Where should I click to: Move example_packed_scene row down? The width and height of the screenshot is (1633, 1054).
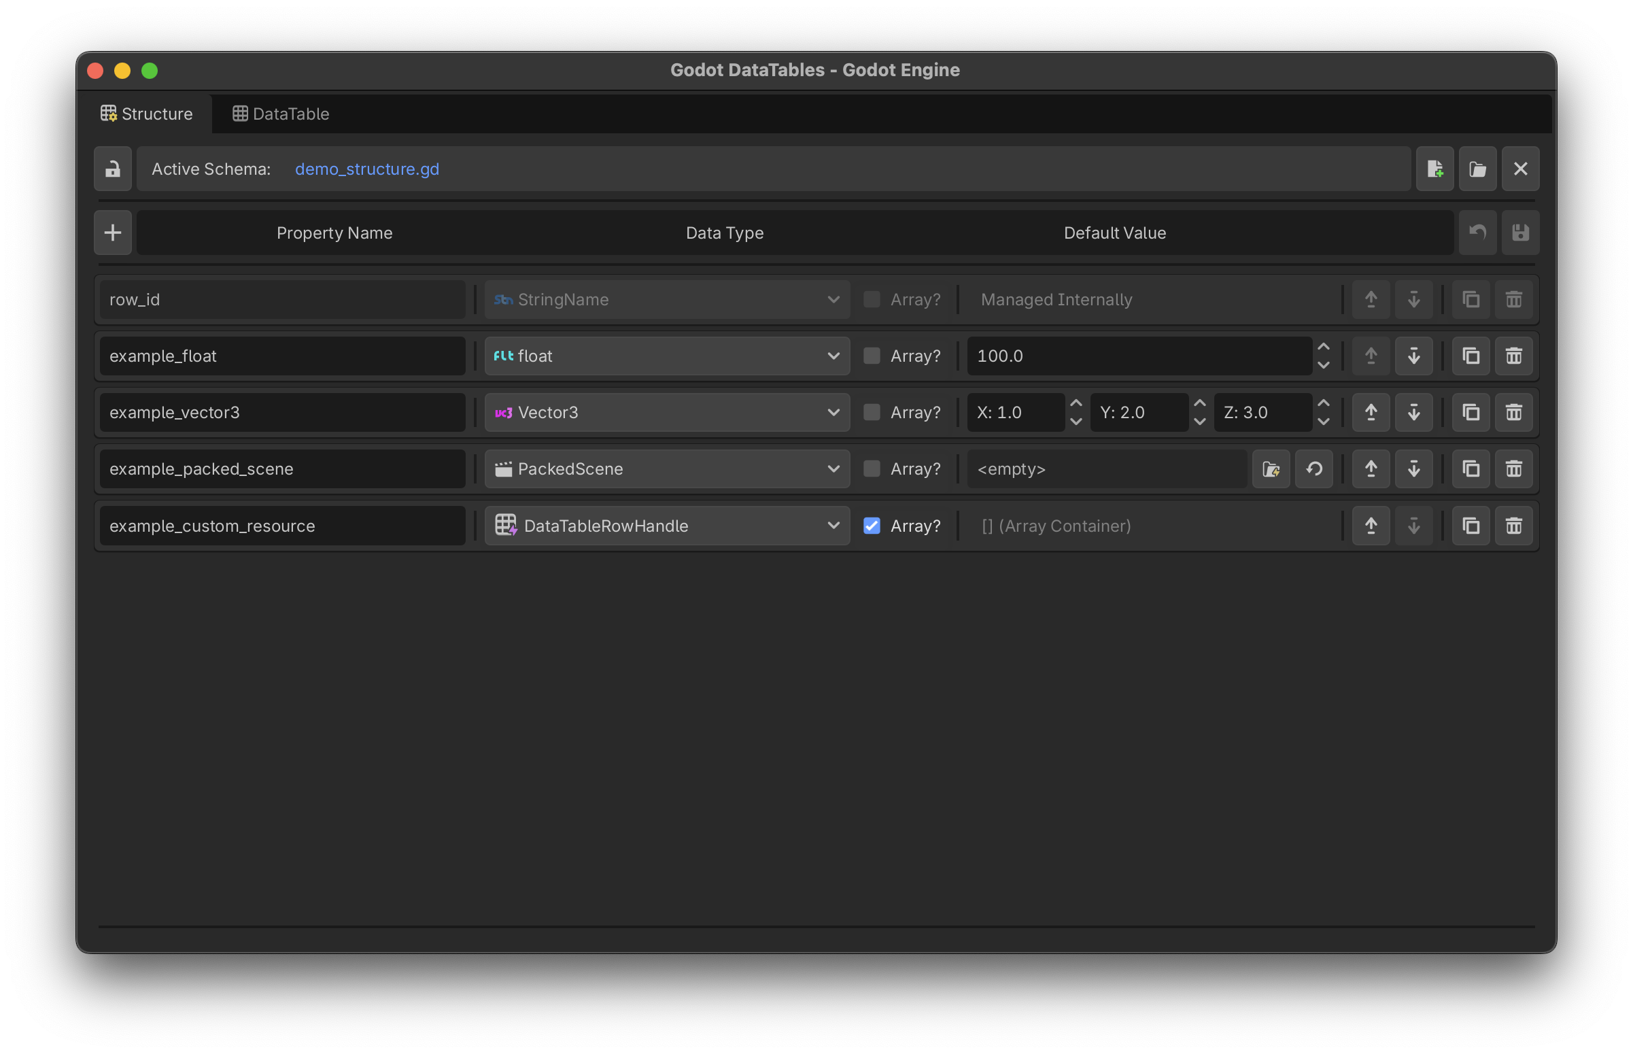1414,469
